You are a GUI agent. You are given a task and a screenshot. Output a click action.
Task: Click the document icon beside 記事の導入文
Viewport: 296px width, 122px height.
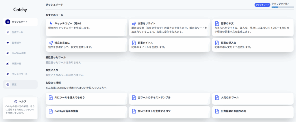pos(217,43)
